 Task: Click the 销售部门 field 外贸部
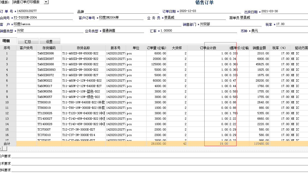[x=231, y=24]
